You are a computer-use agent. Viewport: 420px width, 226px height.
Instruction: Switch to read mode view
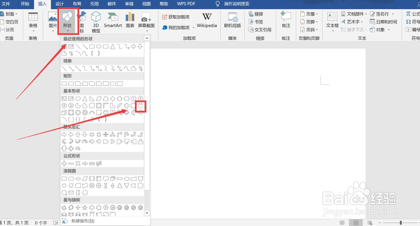(342, 223)
